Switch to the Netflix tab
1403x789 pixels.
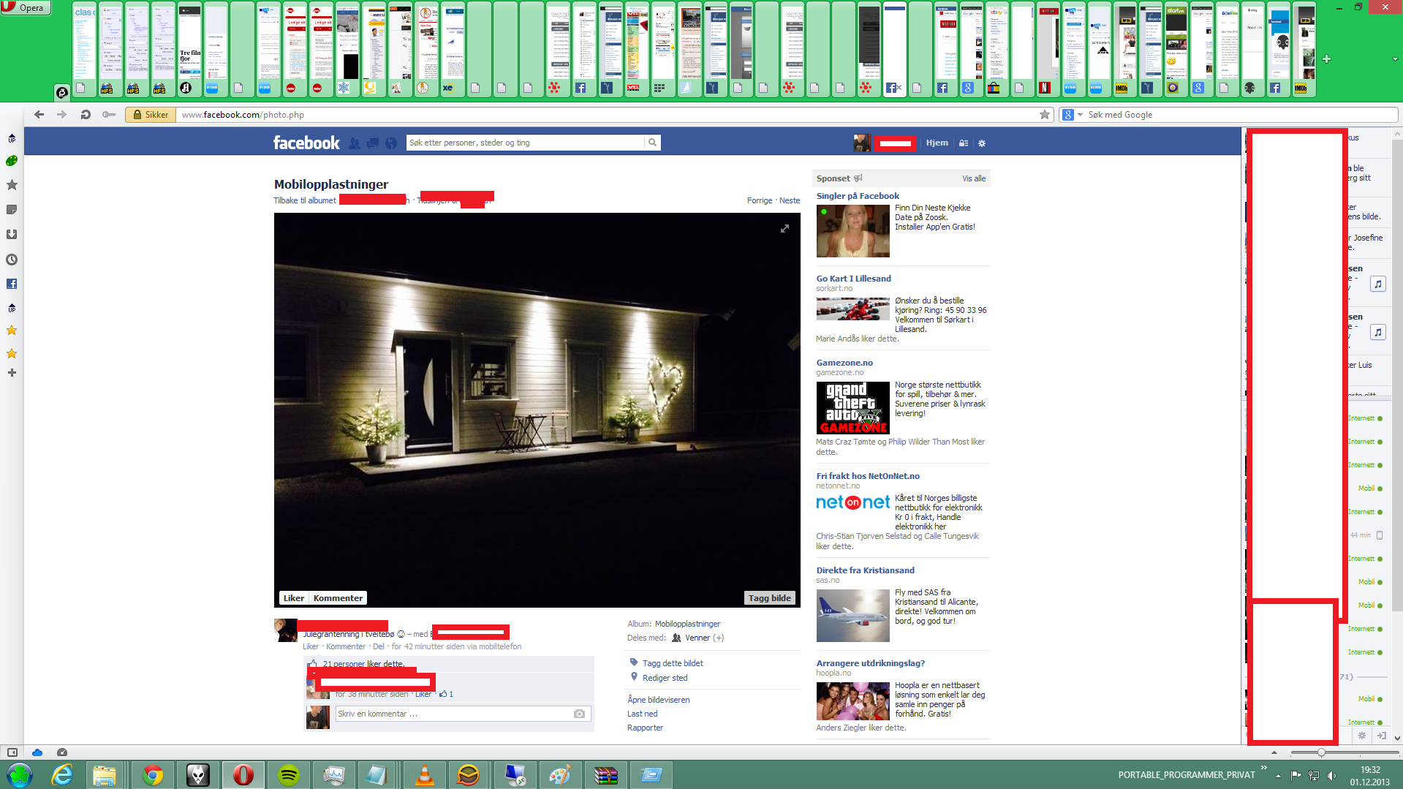[1048, 49]
